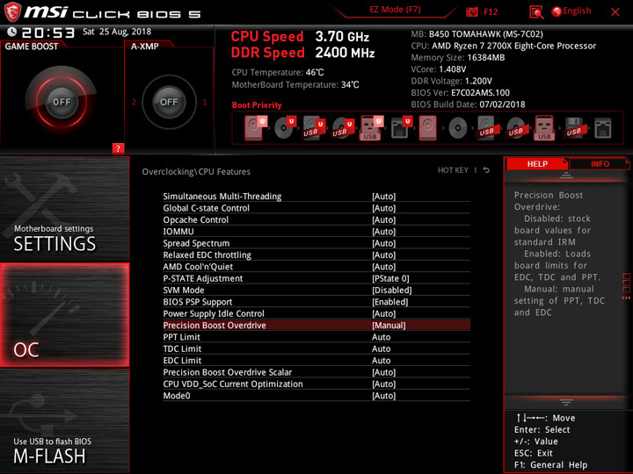Open the M-FLASH section
This screenshot has height=474, width=633.
(64, 420)
